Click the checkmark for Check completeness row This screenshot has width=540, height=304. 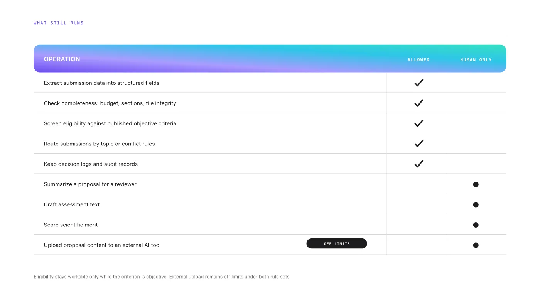[418, 103]
